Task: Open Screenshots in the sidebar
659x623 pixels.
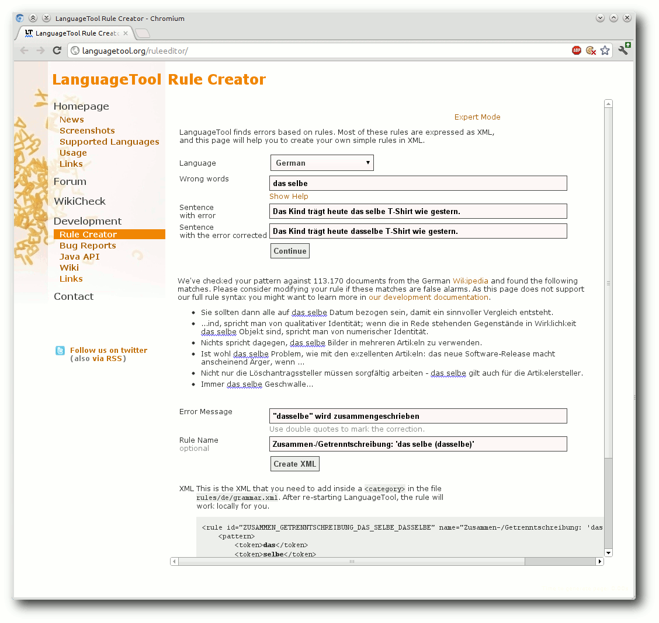Action: click(87, 131)
